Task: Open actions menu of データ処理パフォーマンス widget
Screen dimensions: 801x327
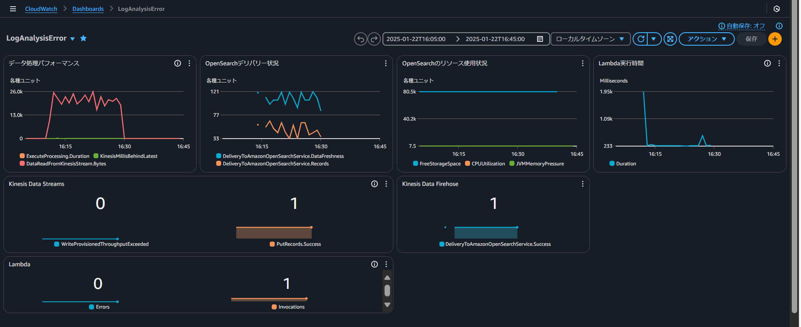Action: point(189,63)
